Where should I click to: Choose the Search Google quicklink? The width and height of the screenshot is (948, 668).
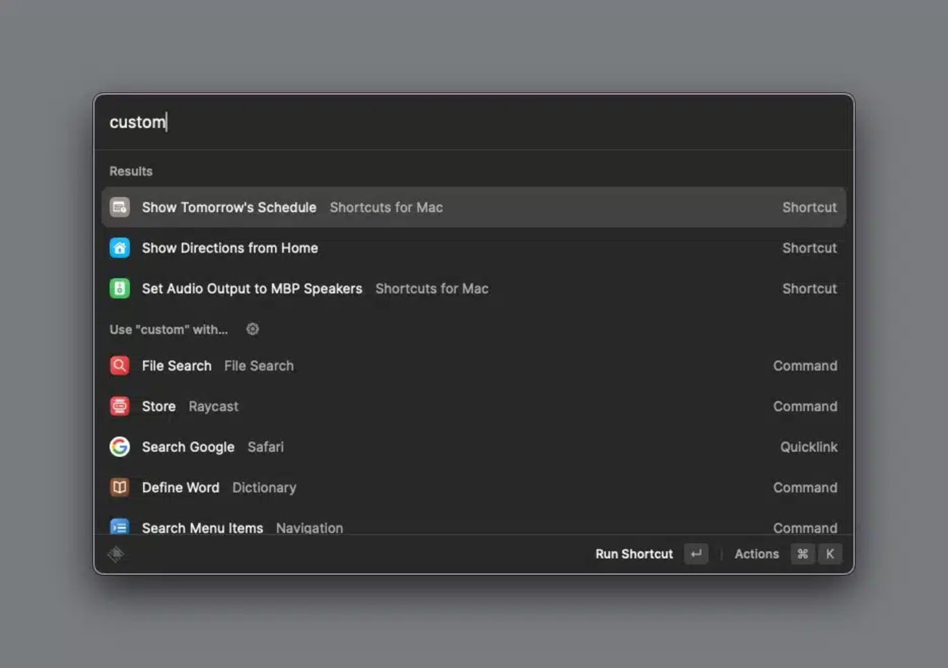pyautogui.click(x=474, y=447)
